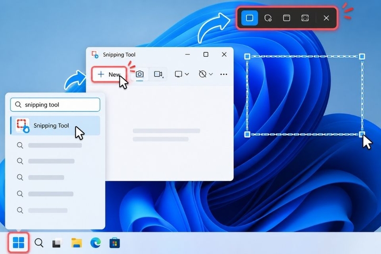The image size is (381, 254).
Task: Click the top-left selection handle
Action: (247, 57)
